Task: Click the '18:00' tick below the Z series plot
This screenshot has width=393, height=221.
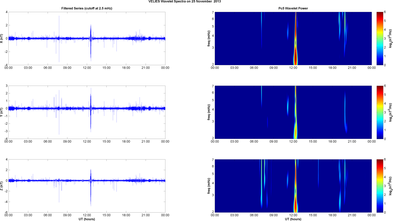Action: click(x=126, y=215)
